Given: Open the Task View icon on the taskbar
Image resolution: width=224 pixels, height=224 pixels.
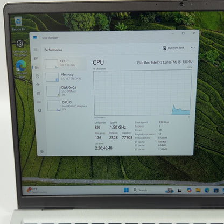Looking at the screenshot, I should (x=179, y=190).
